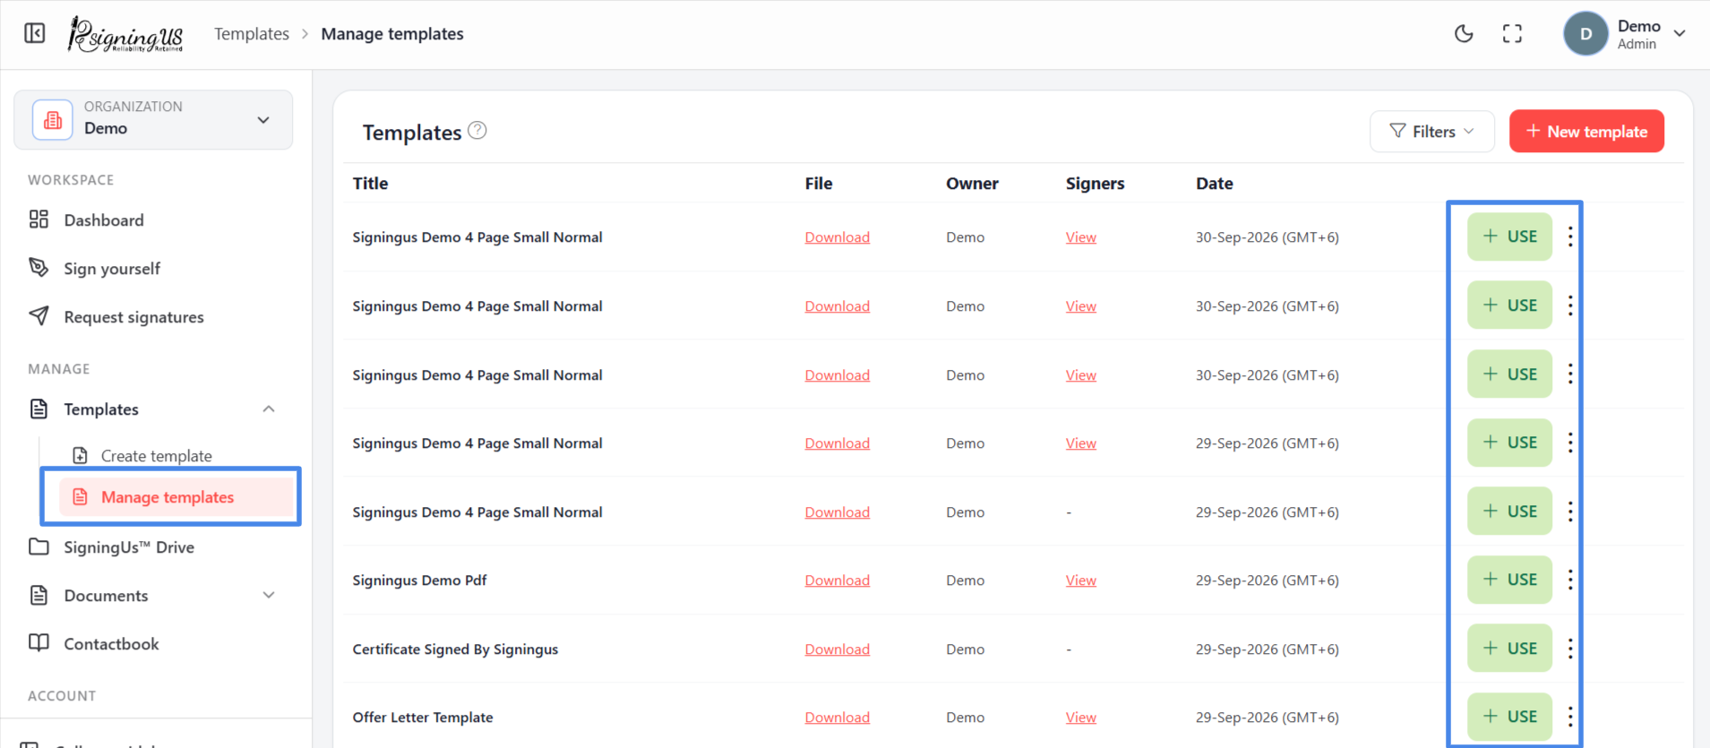Enter fullscreen mode icon
This screenshot has width=1710, height=748.
pos(1512,34)
